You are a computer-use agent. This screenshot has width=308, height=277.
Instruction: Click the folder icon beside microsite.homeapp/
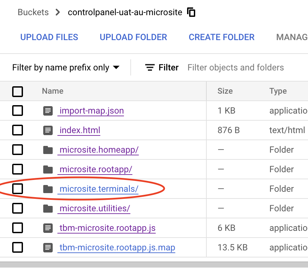48,150
